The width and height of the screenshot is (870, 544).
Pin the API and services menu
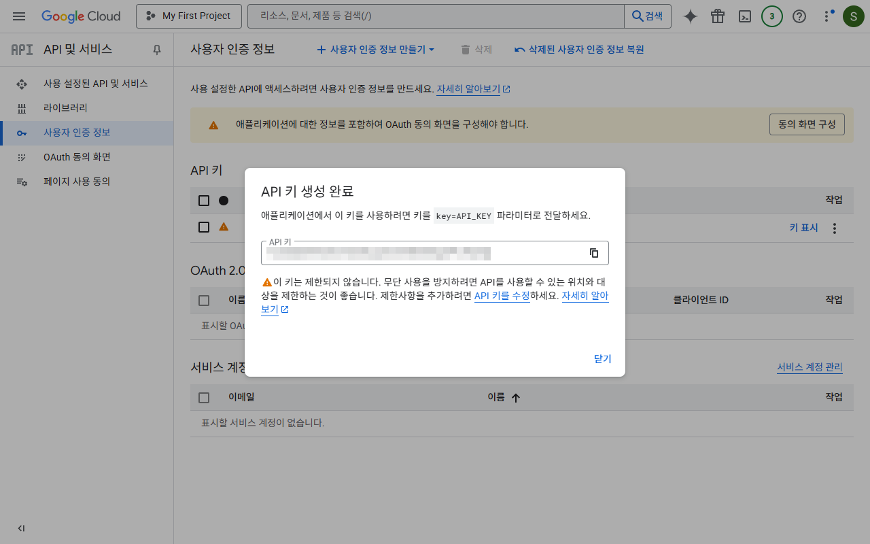coord(157,50)
